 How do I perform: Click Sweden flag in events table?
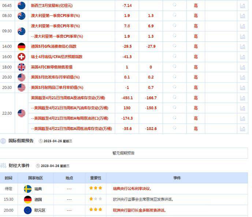click(x=28, y=189)
